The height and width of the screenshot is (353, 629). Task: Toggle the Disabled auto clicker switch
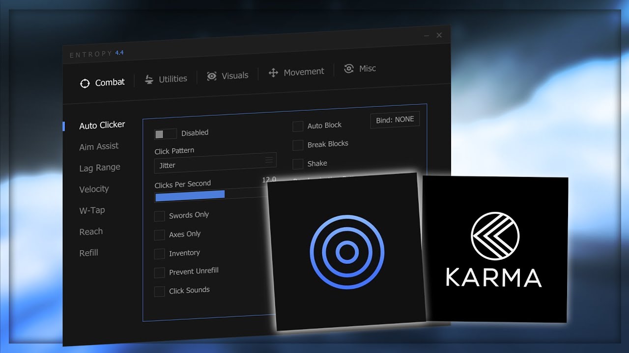coord(165,134)
